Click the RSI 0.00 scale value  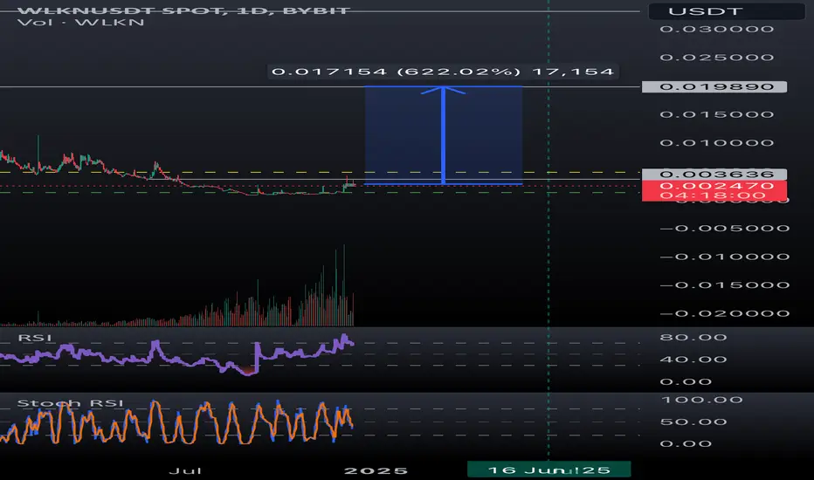point(686,382)
